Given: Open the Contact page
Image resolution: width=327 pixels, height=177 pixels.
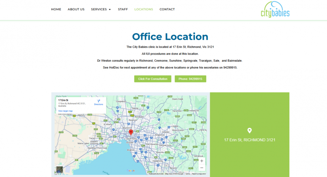Looking at the screenshot, I should coord(167,10).
